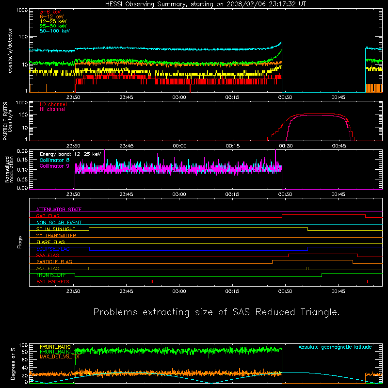Click the ATTENUATOR_STATE flag label
388x388 pixels.
tap(59, 210)
